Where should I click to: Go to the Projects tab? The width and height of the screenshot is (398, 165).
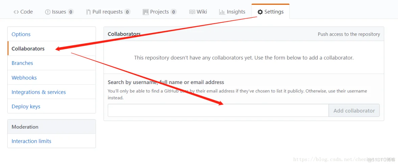click(x=159, y=12)
